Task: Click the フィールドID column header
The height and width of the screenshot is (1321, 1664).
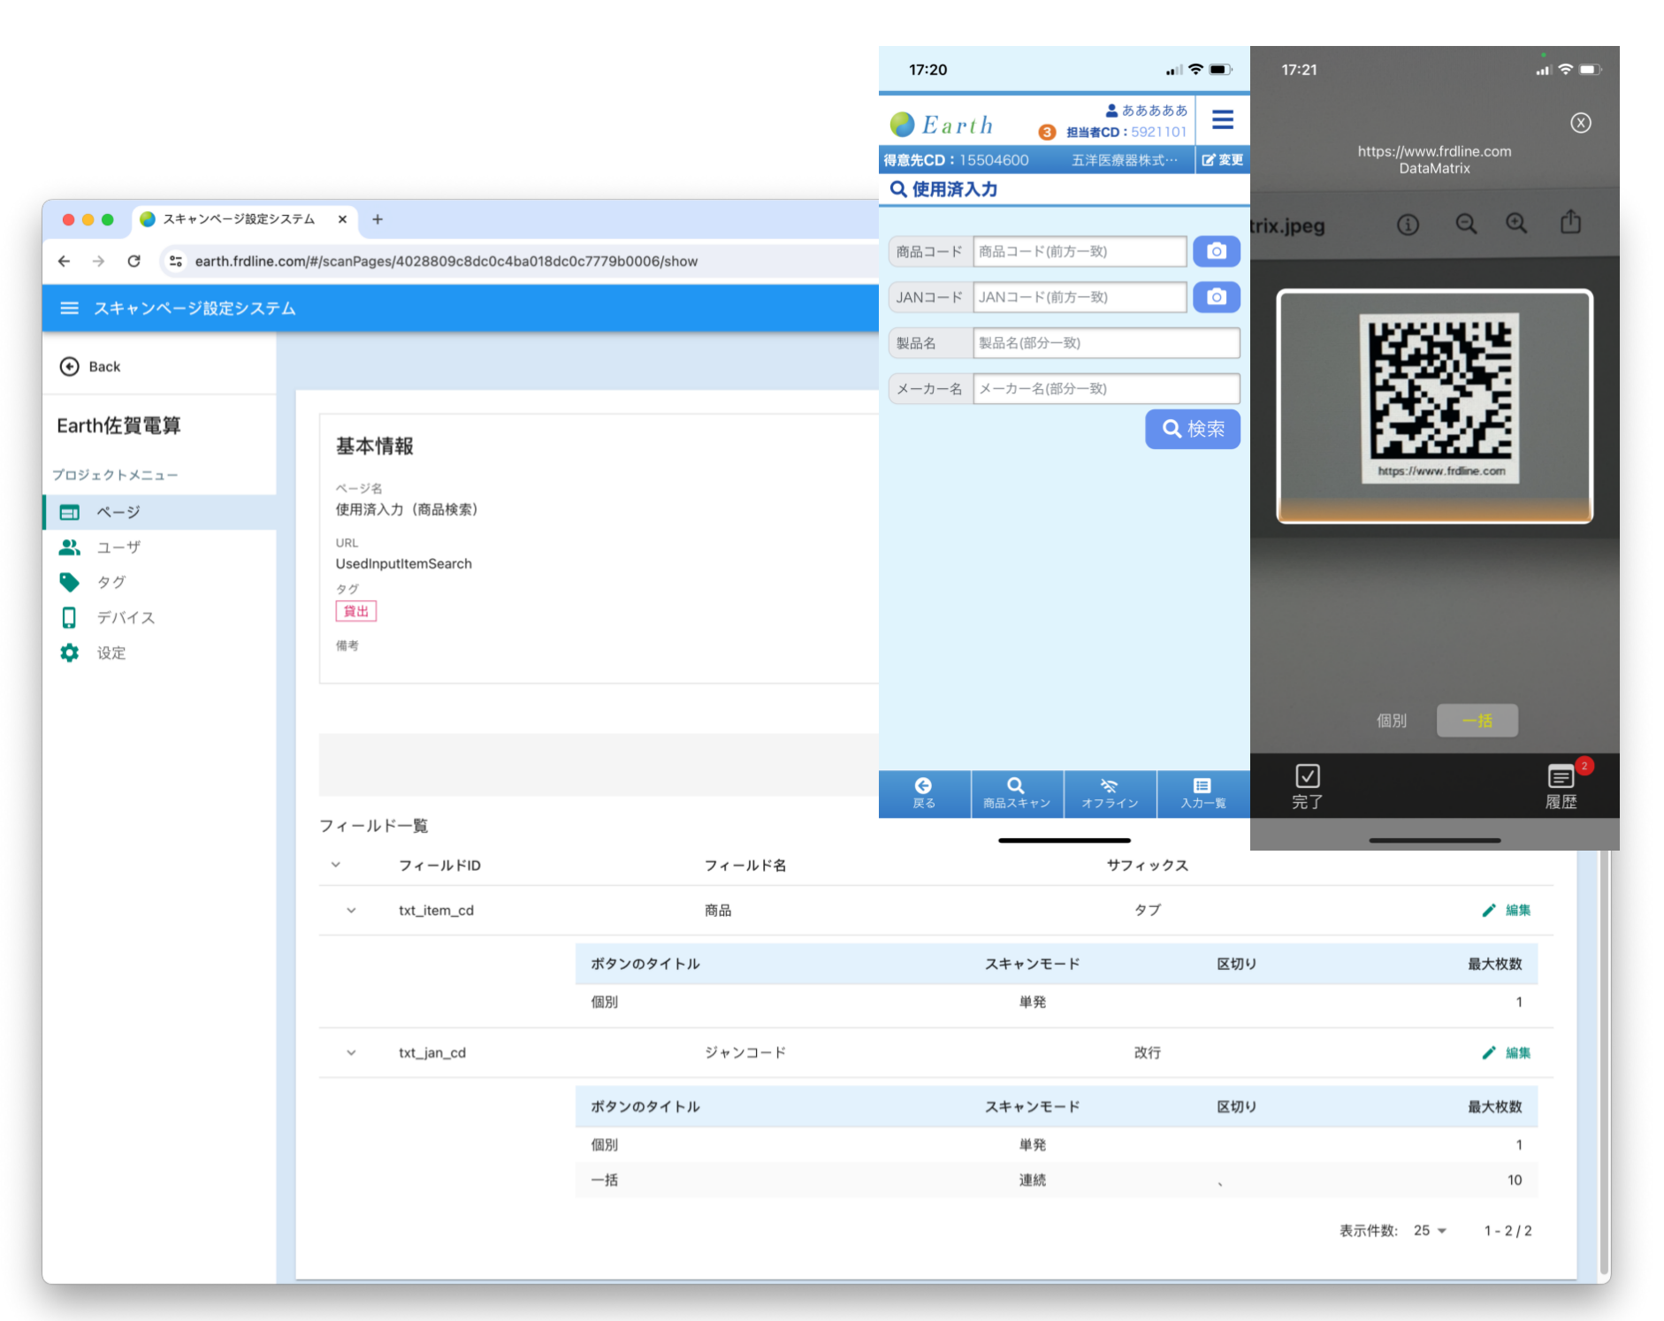Action: pyautogui.click(x=439, y=866)
